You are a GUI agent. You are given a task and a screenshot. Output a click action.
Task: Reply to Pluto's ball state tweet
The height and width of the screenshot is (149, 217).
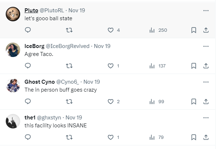[x=28, y=30]
